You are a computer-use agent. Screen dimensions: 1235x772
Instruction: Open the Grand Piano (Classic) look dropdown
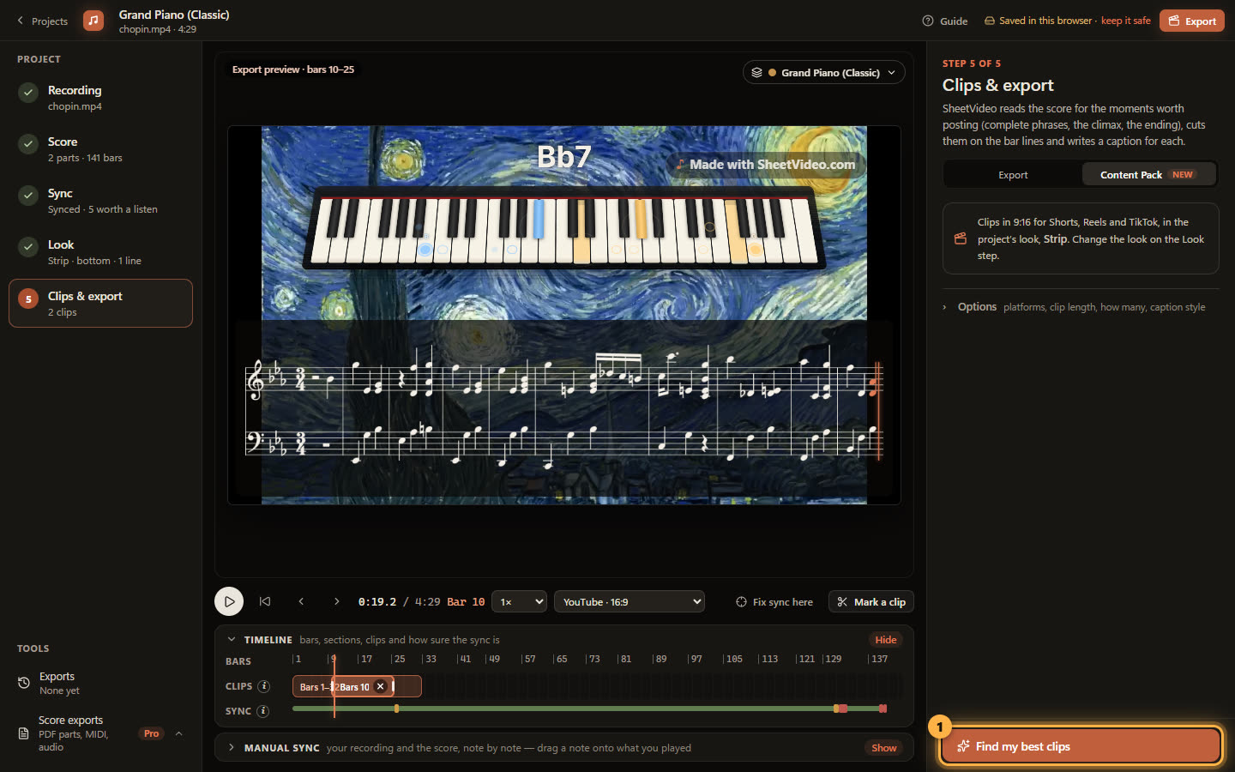pyautogui.click(x=823, y=73)
